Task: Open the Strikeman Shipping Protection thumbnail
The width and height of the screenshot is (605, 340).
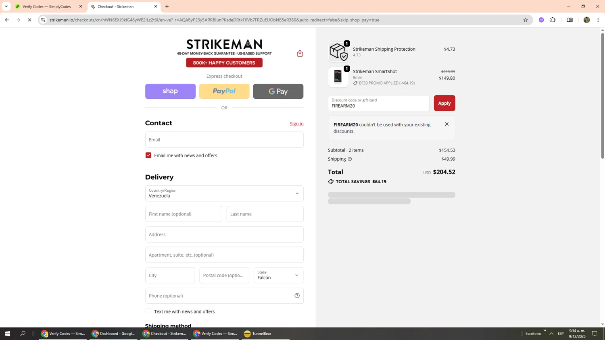Action: pyautogui.click(x=338, y=52)
